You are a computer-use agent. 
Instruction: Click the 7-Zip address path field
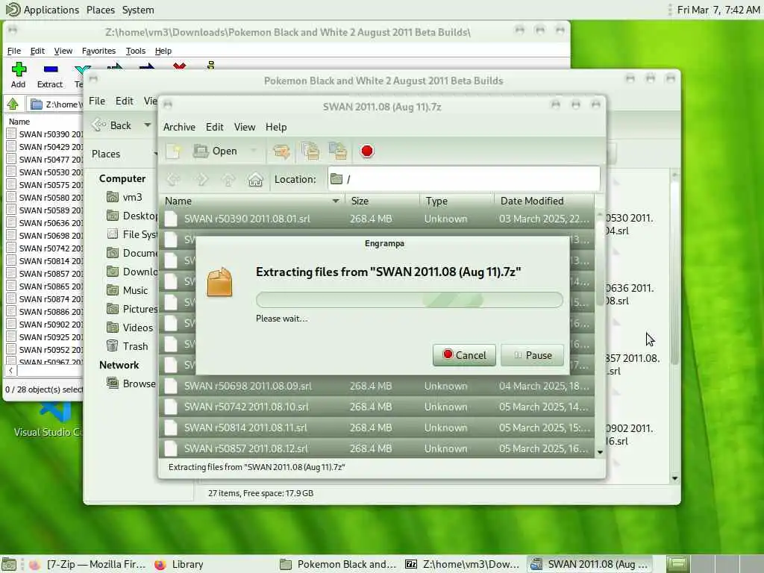55,104
